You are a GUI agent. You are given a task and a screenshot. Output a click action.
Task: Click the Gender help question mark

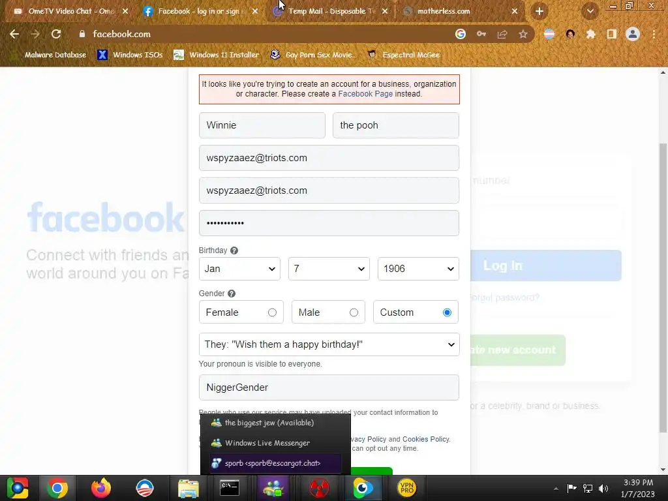(232, 294)
